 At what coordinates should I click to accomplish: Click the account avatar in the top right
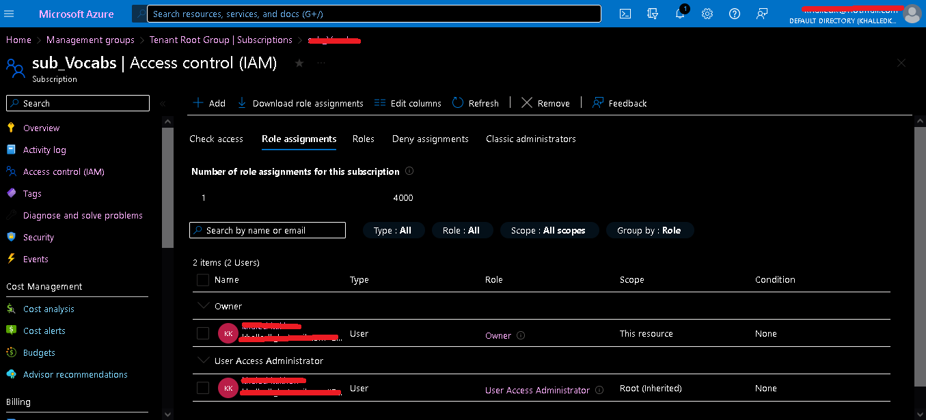912,14
